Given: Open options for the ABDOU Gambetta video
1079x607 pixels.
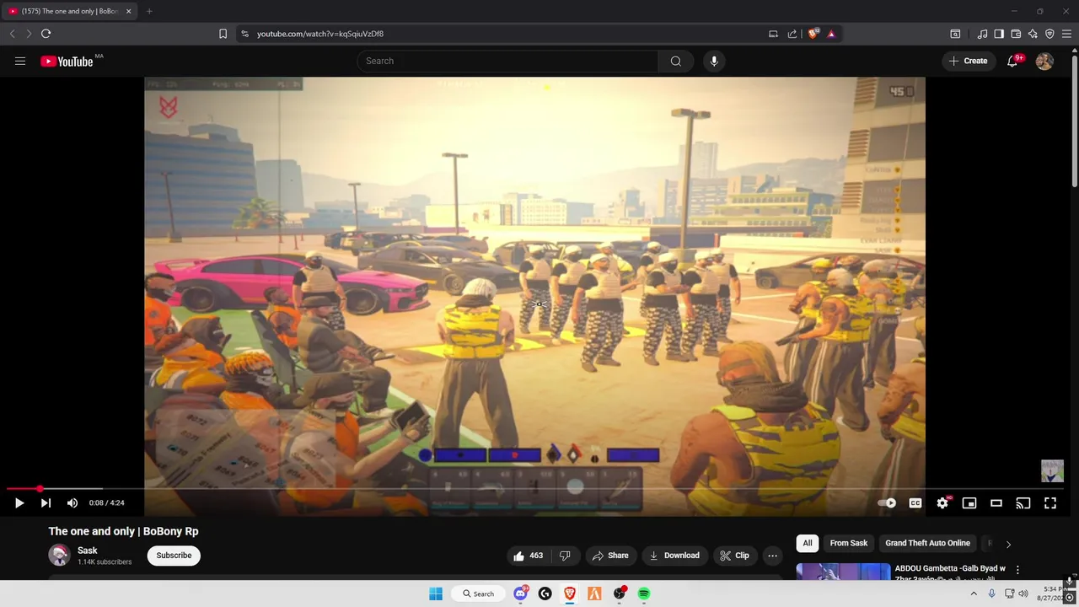Looking at the screenshot, I should pos(1017,570).
